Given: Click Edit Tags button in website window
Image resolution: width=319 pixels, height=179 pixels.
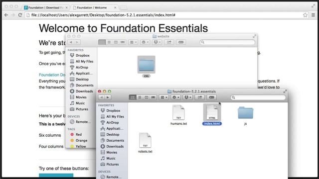Looking at the screenshot, I should tap(181, 42).
